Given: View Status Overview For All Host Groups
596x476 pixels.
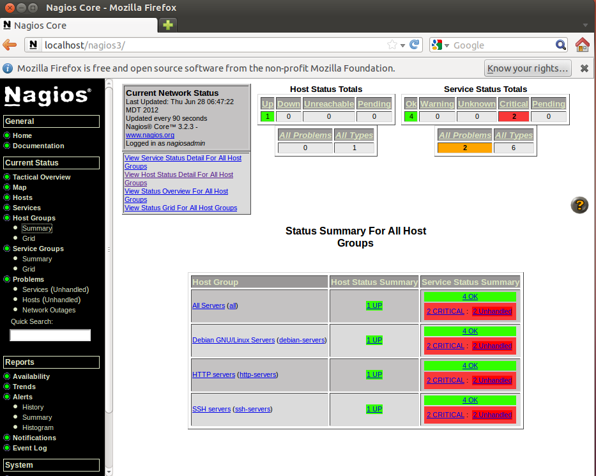Looking at the screenshot, I should pos(176,196).
